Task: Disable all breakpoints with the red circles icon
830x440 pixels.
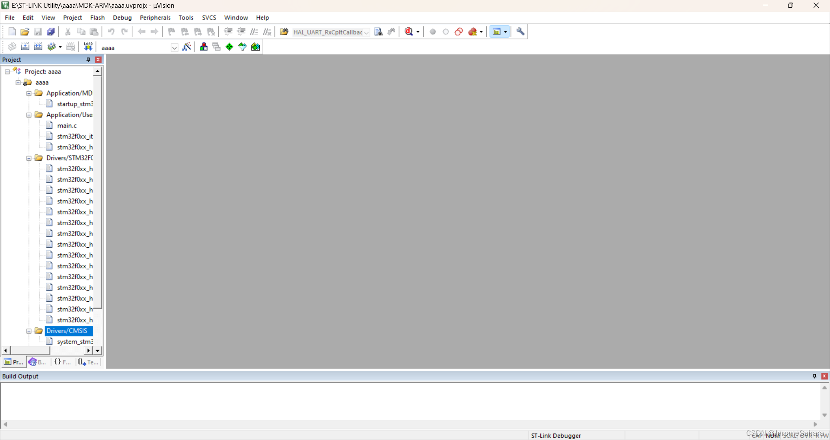Action: tap(459, 32)
